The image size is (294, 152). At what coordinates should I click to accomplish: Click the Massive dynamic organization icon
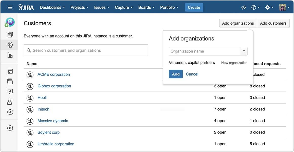coord(30,121)
